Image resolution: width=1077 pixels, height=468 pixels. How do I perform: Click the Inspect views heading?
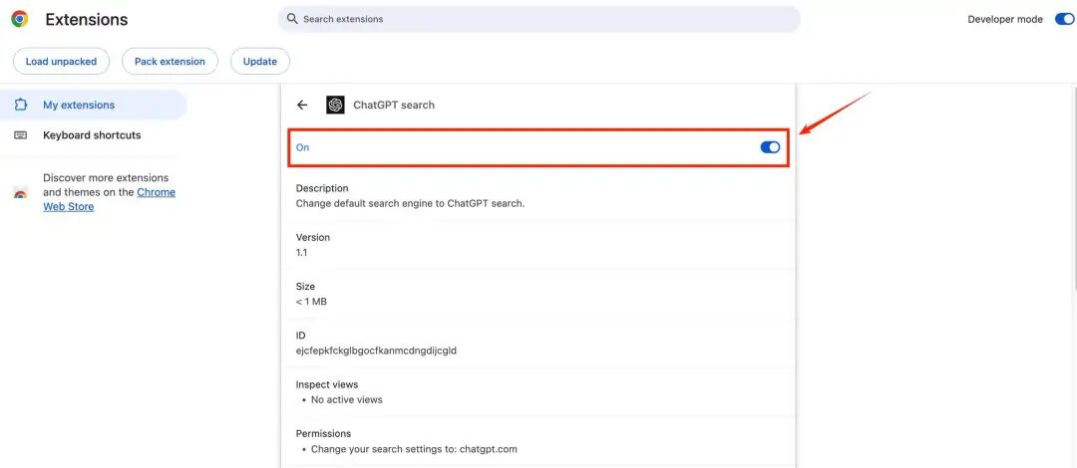pos(327,384)
